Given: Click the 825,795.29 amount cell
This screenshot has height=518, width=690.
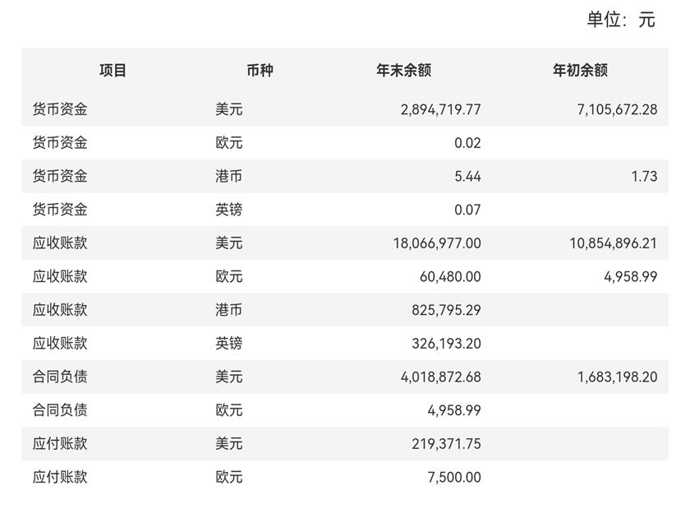Looking at the screenshot, I should pyautogui.click(x=446, y=310).
